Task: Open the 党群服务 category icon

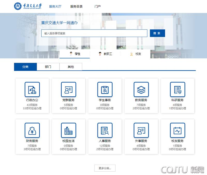Action: click(x=69, y=89)
